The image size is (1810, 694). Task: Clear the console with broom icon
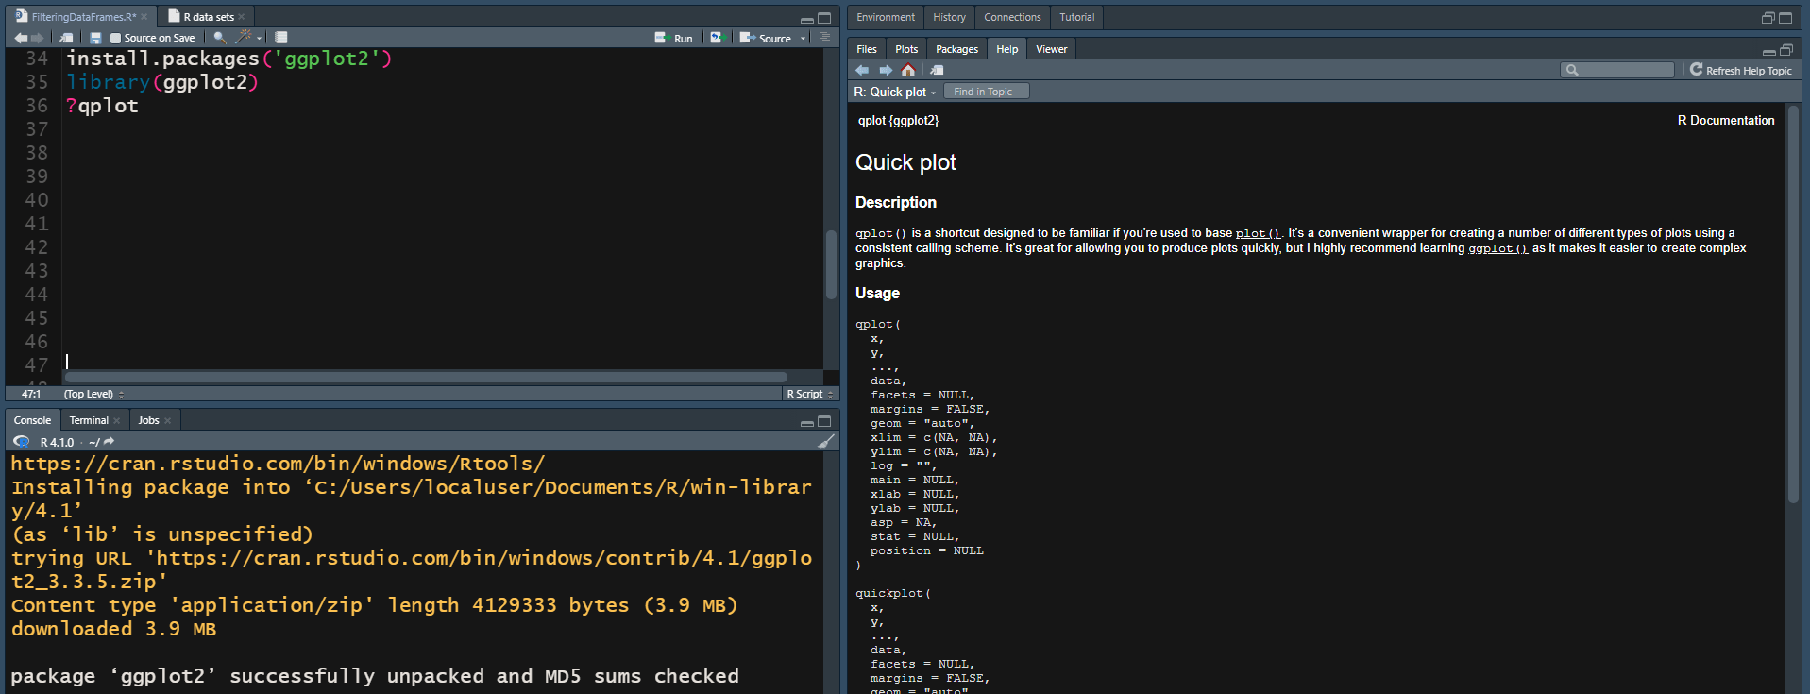click(x=826, y=442)
